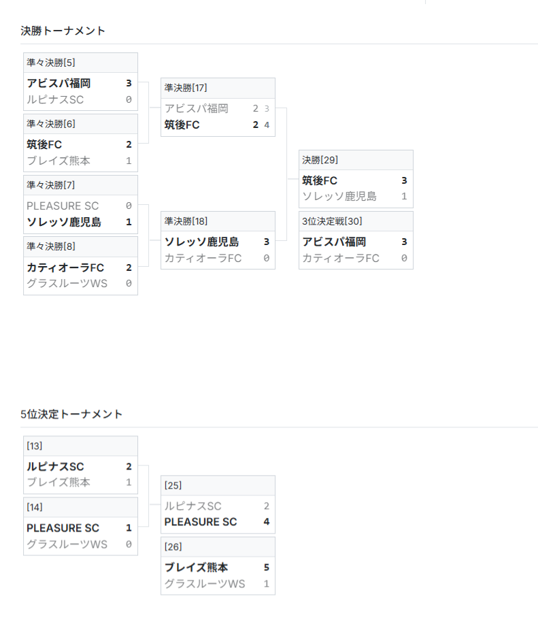This screenshot has height=620, width=538.
Task: Open the final match 29 header
Action: 356,160
